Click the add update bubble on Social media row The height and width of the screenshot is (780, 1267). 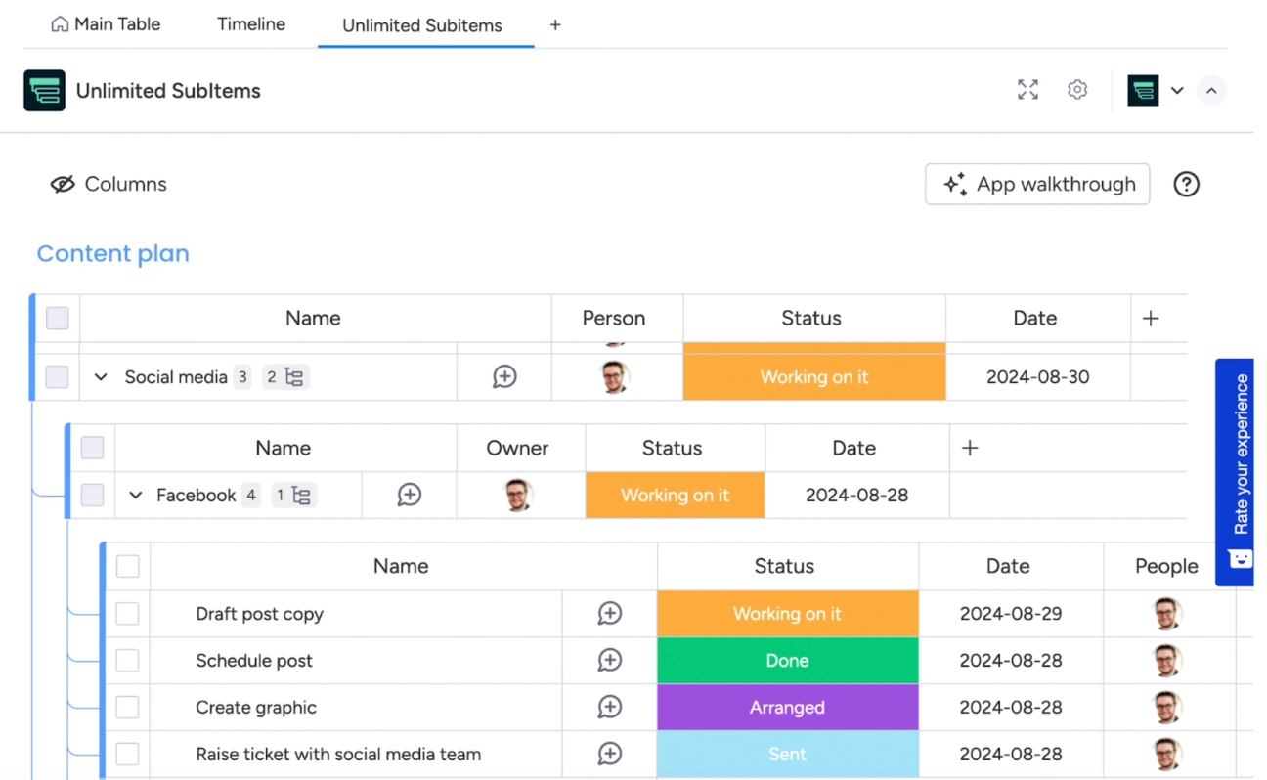pos(503,376)
